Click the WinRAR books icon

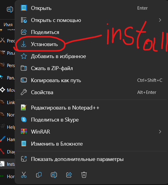coord(24,131)
